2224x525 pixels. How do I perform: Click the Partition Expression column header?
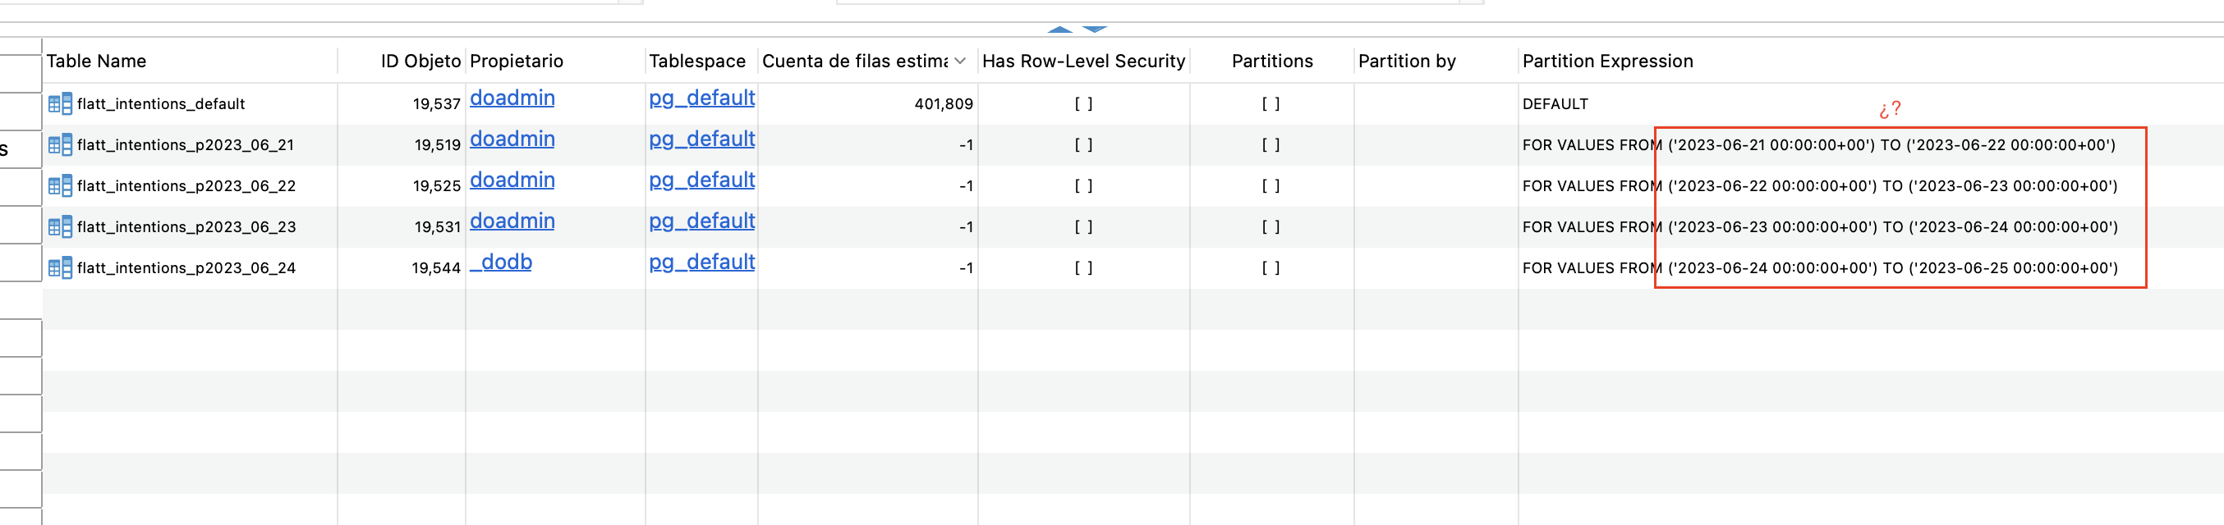tap(1606, 62)
